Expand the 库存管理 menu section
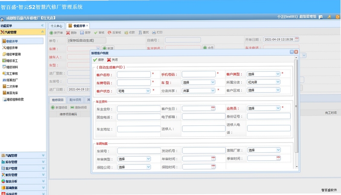The width and height of the screenshot is (341, 195). [43, 162]
